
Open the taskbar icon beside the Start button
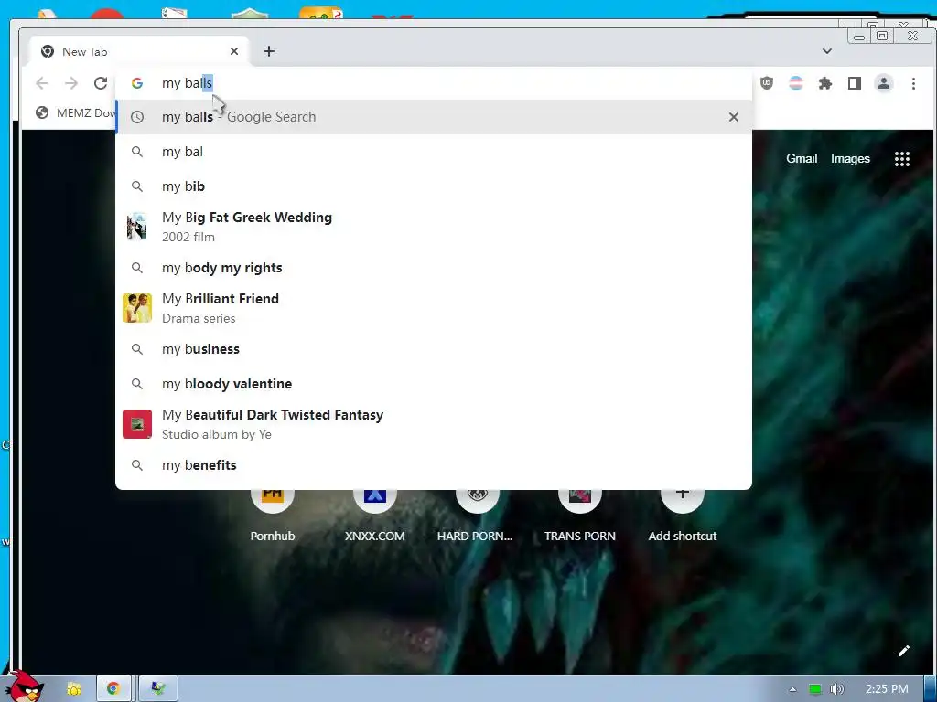[x=73, y=689]
